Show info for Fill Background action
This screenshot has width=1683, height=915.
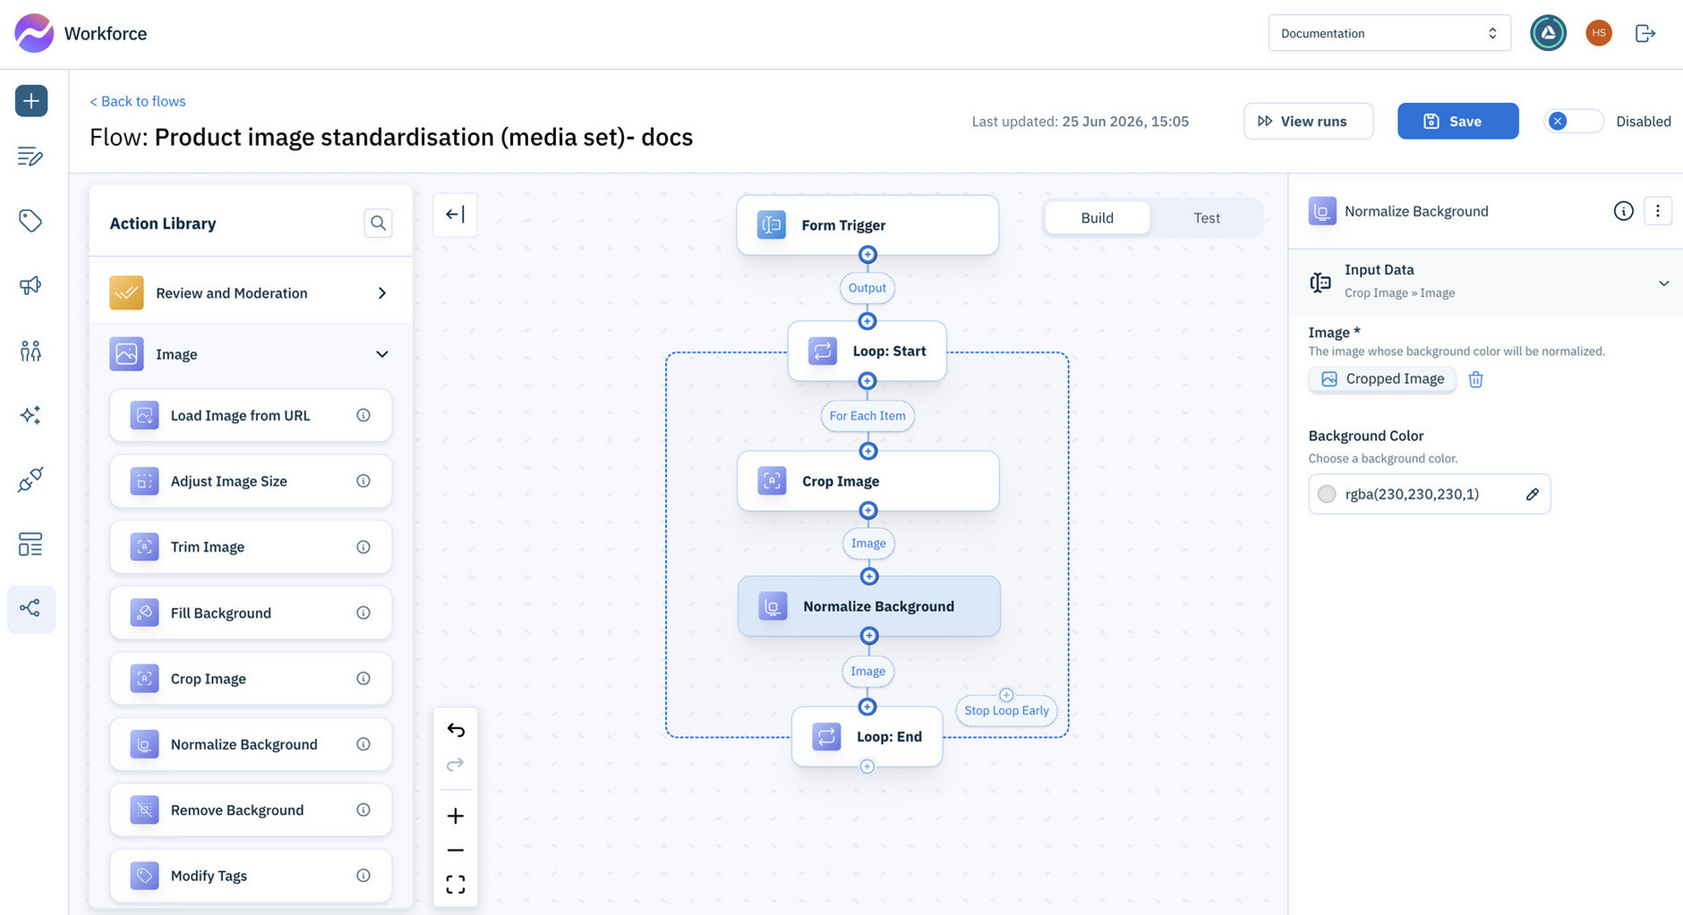(363, 613)
